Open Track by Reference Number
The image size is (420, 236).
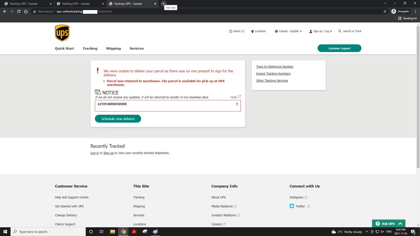click(x=275, y=66)
